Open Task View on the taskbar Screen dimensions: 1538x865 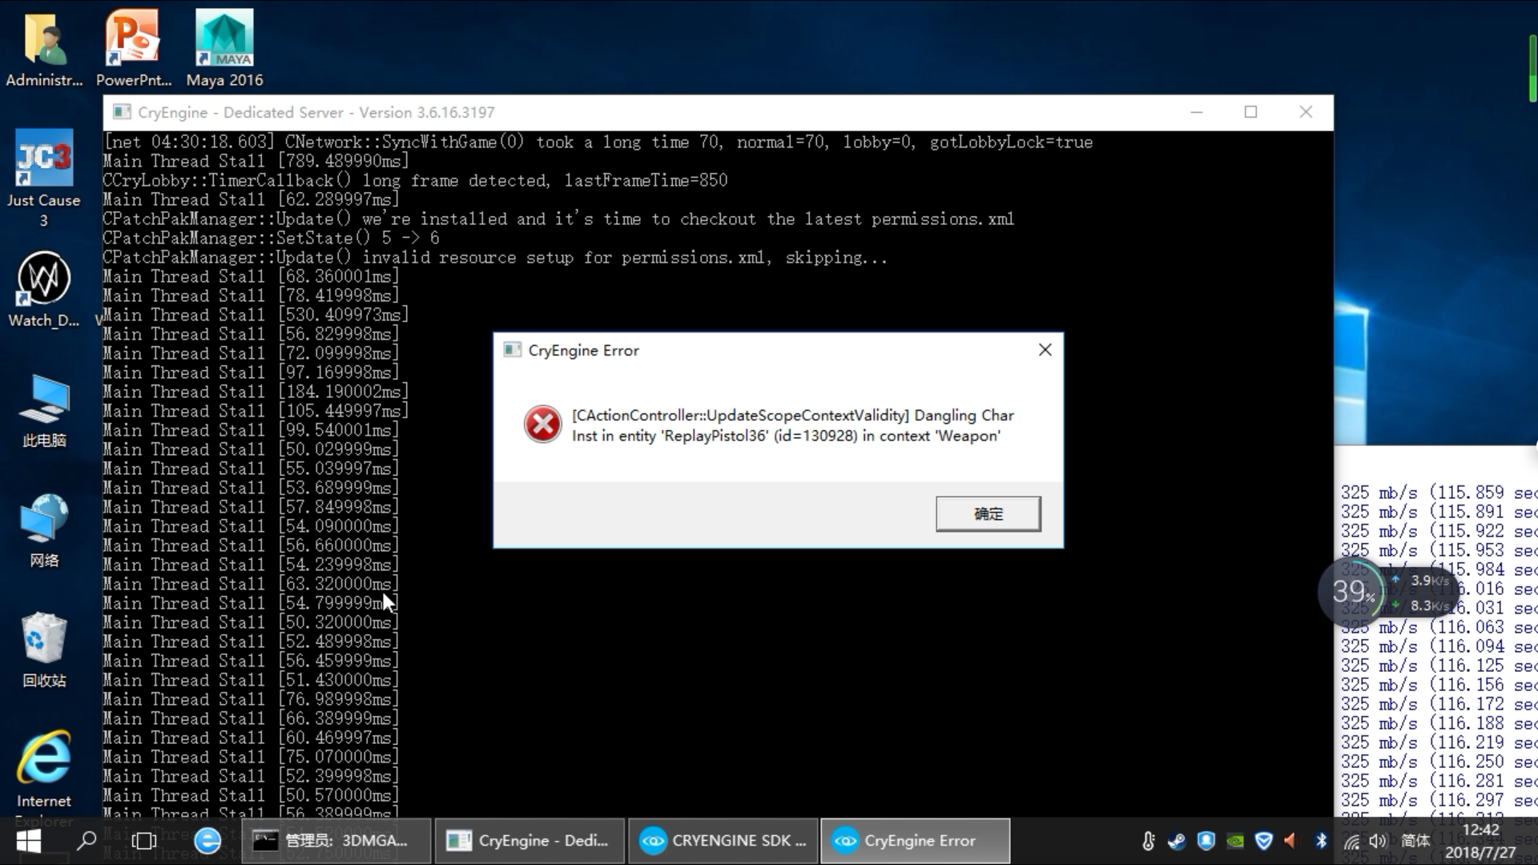144,841
